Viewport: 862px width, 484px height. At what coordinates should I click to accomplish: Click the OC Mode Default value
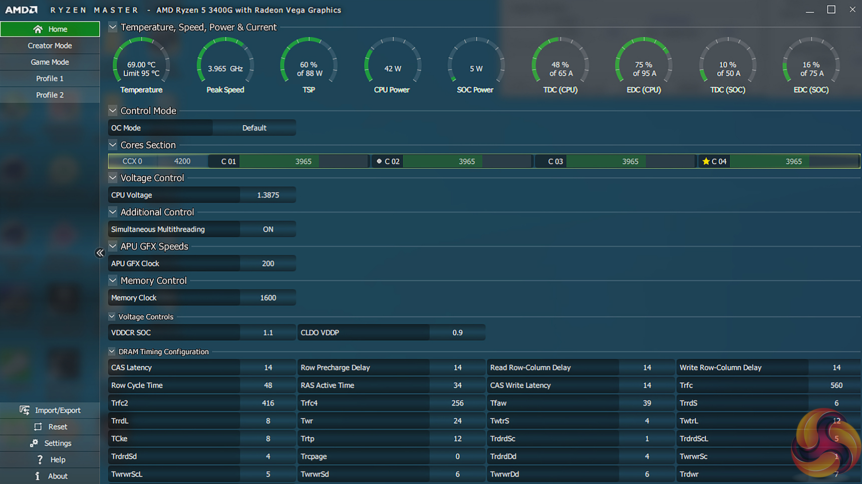(x=254, y=128)
